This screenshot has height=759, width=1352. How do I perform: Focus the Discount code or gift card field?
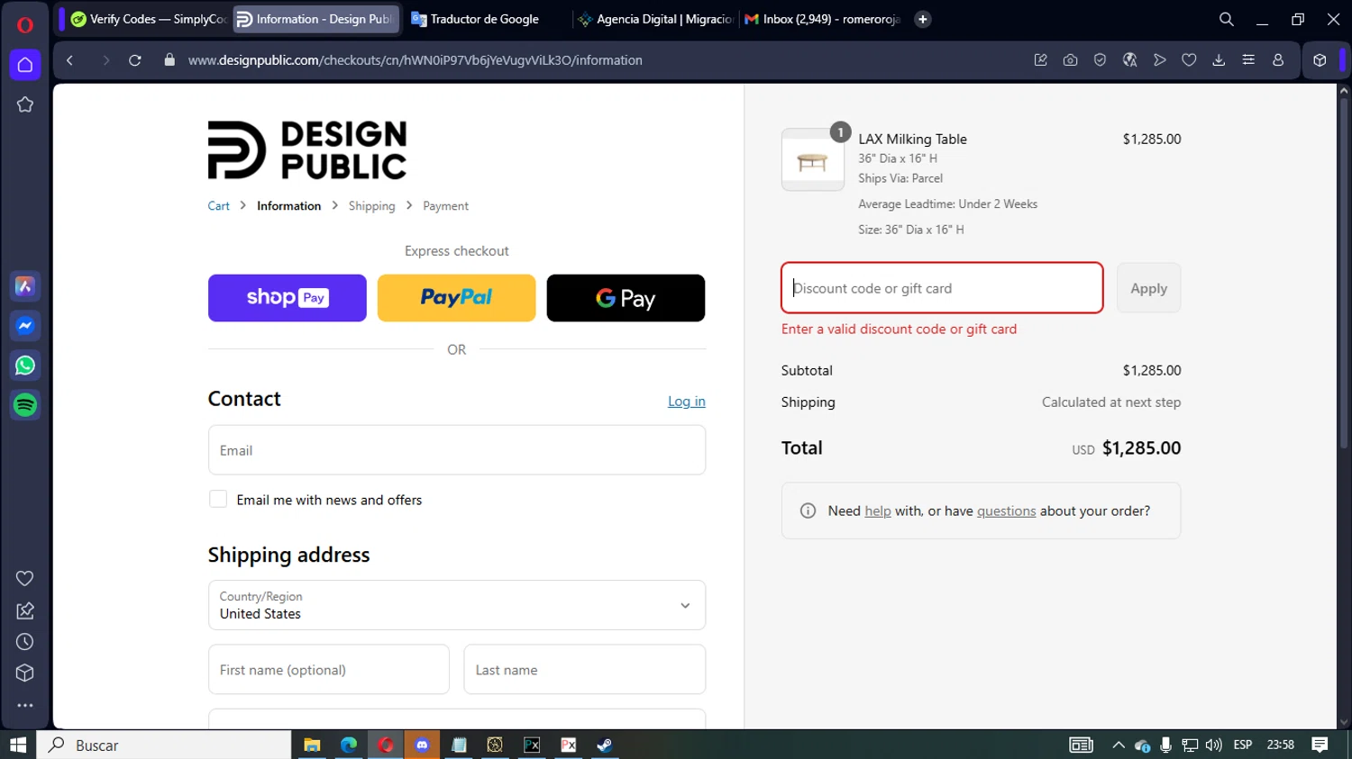pyautogui.click(x=942, y=288)
